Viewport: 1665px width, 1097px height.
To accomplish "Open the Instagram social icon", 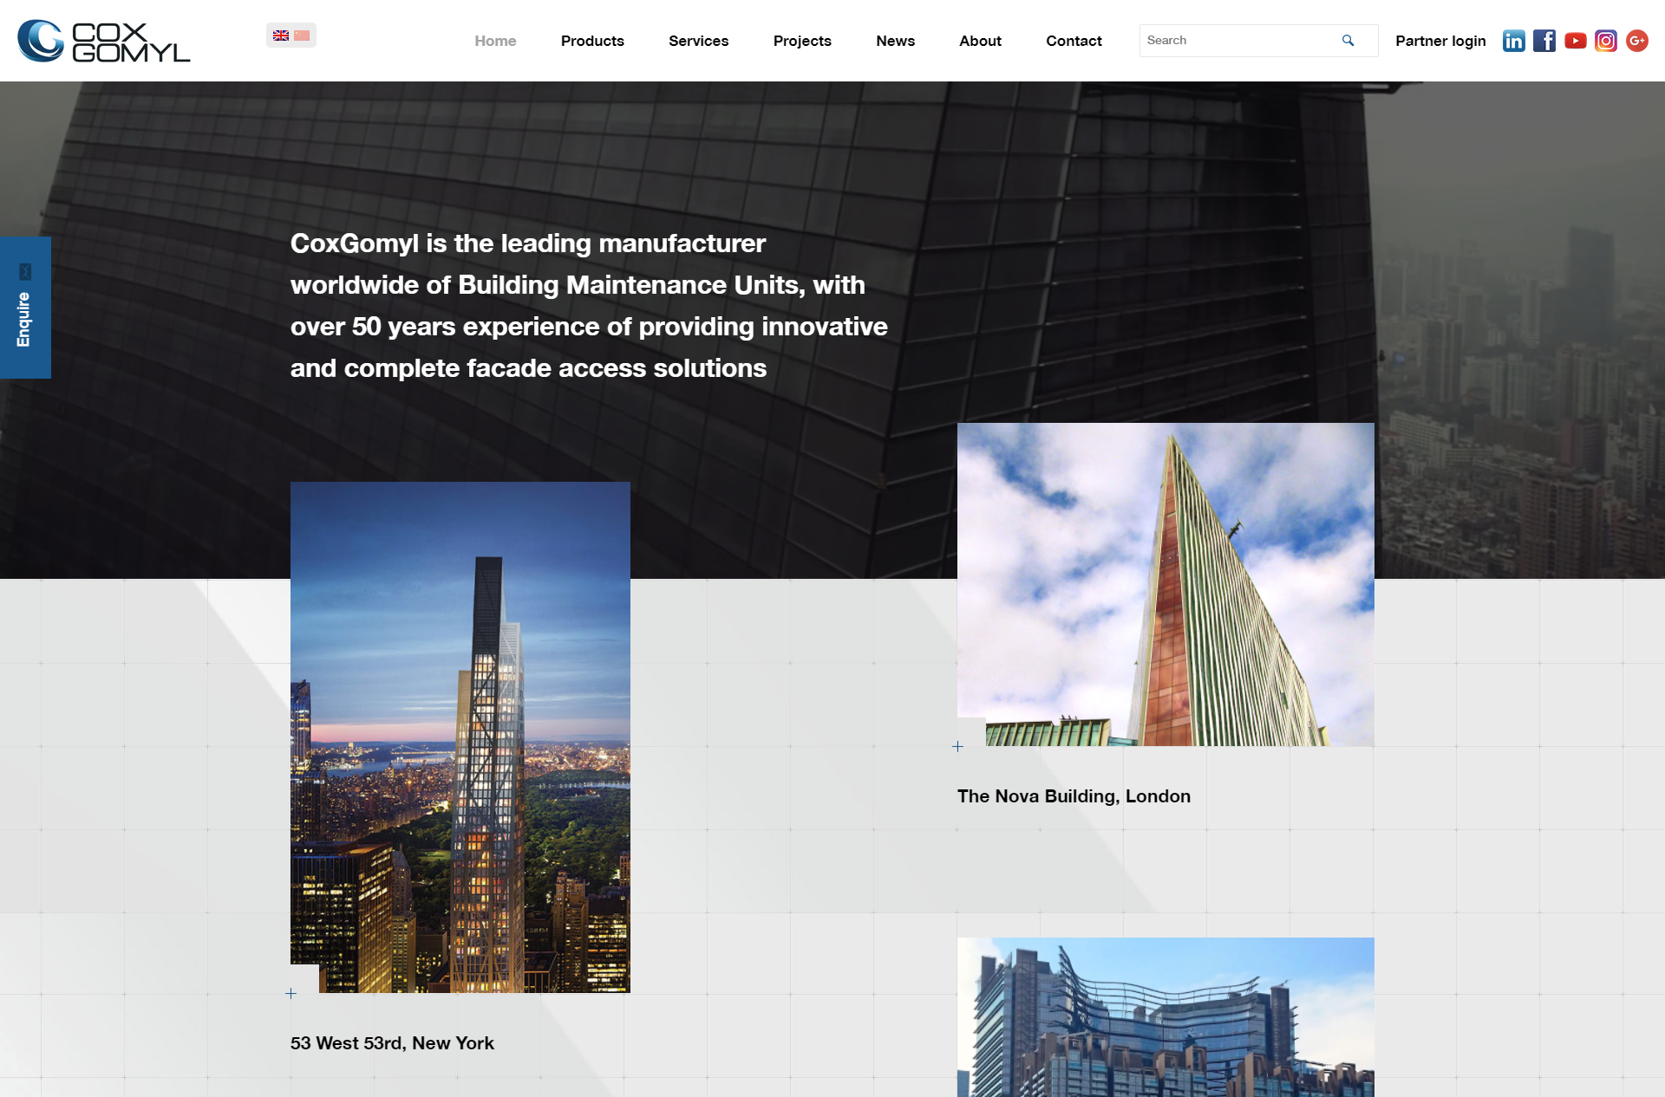I will pos(1606,41).
